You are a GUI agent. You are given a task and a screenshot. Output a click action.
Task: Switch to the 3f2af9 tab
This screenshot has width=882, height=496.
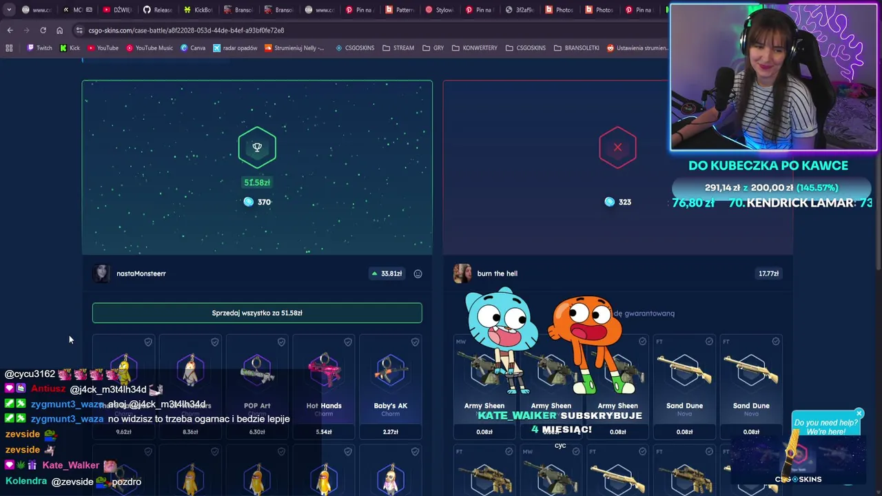(519, 10)
